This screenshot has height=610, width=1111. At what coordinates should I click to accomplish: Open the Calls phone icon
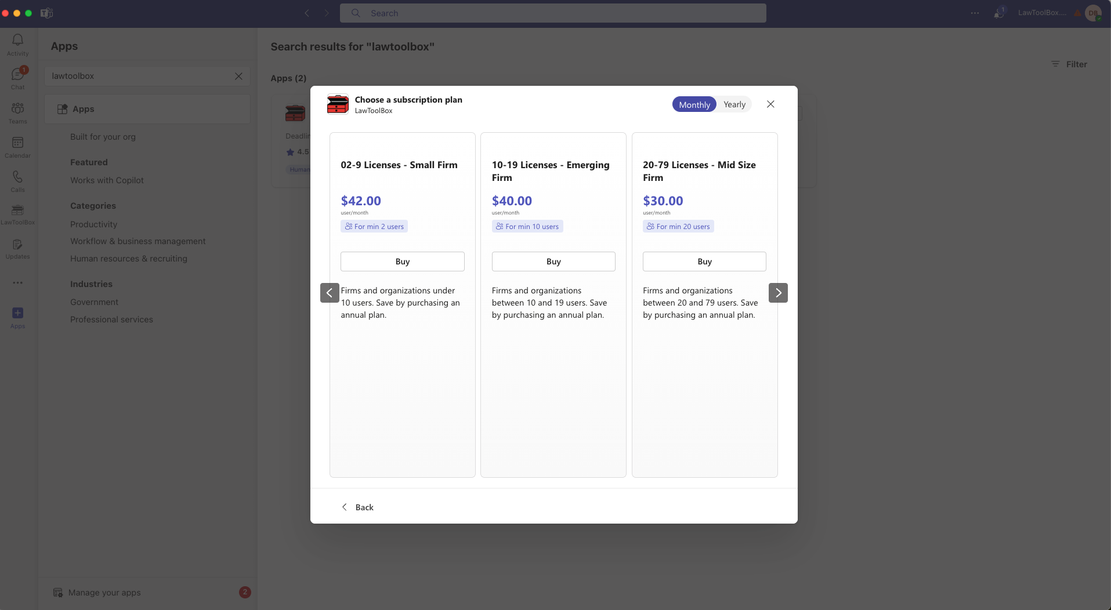(18, 181)
